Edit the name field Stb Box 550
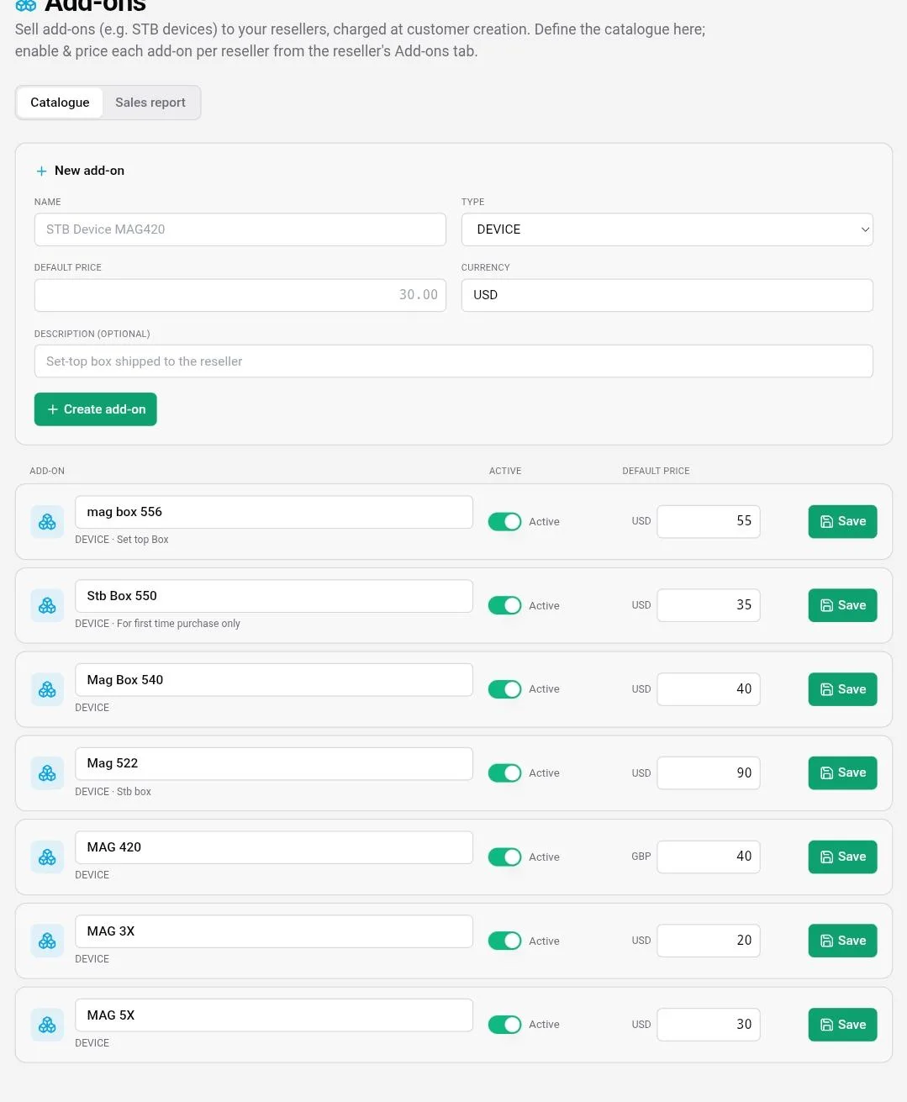 pyautogui.click(x=274, y=596)
